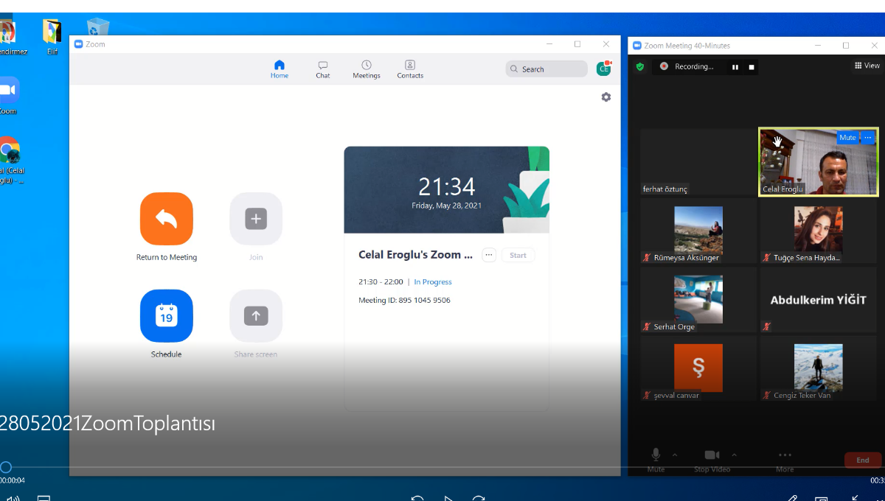Click the Search field in Zoom
The width and height of the screenshot is (885, 501).
click(546, 69)
